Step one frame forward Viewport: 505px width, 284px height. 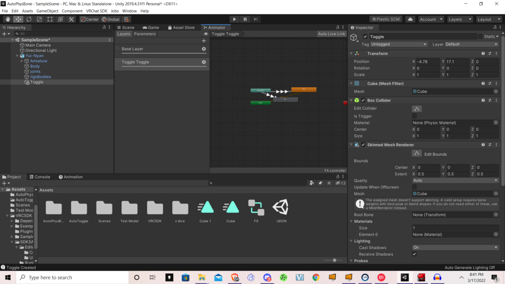(255, 19)
